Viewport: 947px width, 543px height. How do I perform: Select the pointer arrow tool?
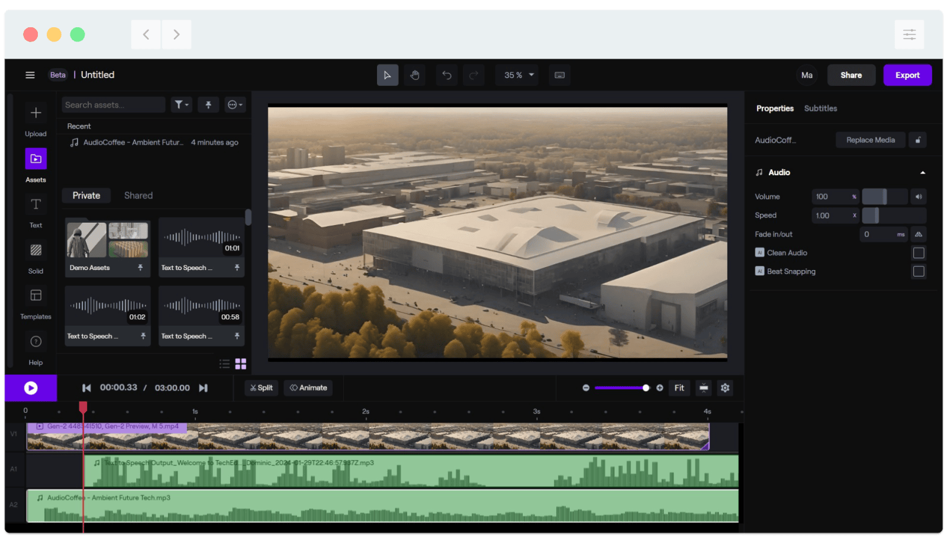[387, 75]
